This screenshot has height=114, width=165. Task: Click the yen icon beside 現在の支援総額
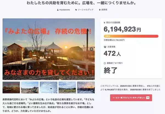(x=105, y=23)
